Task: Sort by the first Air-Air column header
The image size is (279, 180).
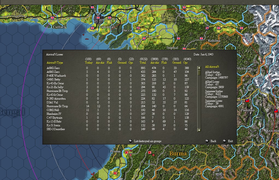Action: (100, 62)
